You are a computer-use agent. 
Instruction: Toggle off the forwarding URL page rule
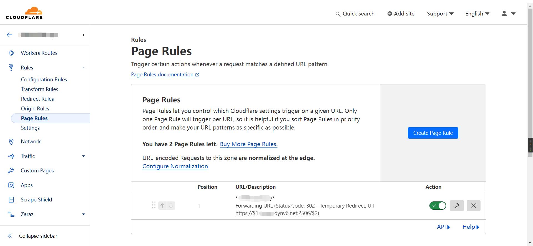tap(438, 206)
